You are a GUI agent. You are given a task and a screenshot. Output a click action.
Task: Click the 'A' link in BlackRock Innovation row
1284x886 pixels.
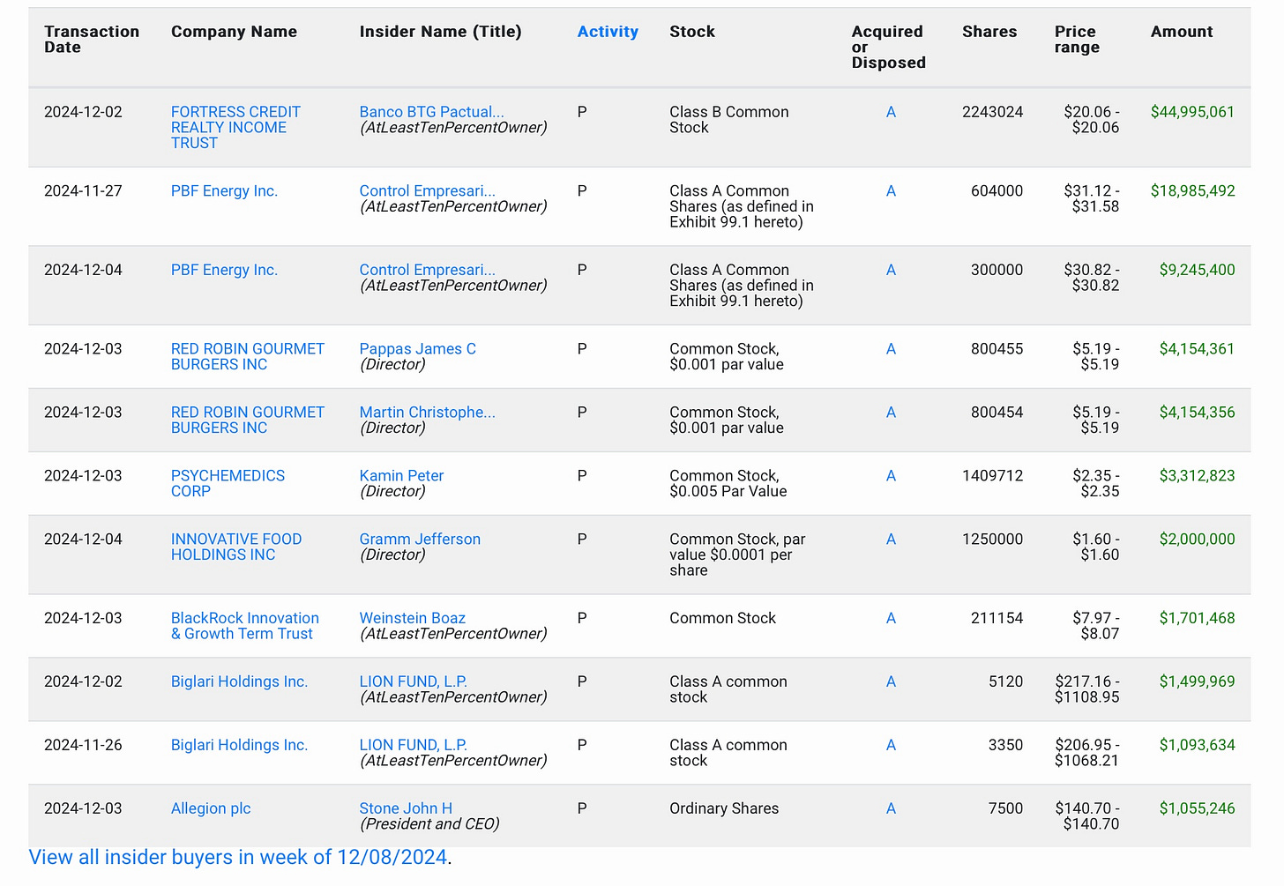(891, 619)
